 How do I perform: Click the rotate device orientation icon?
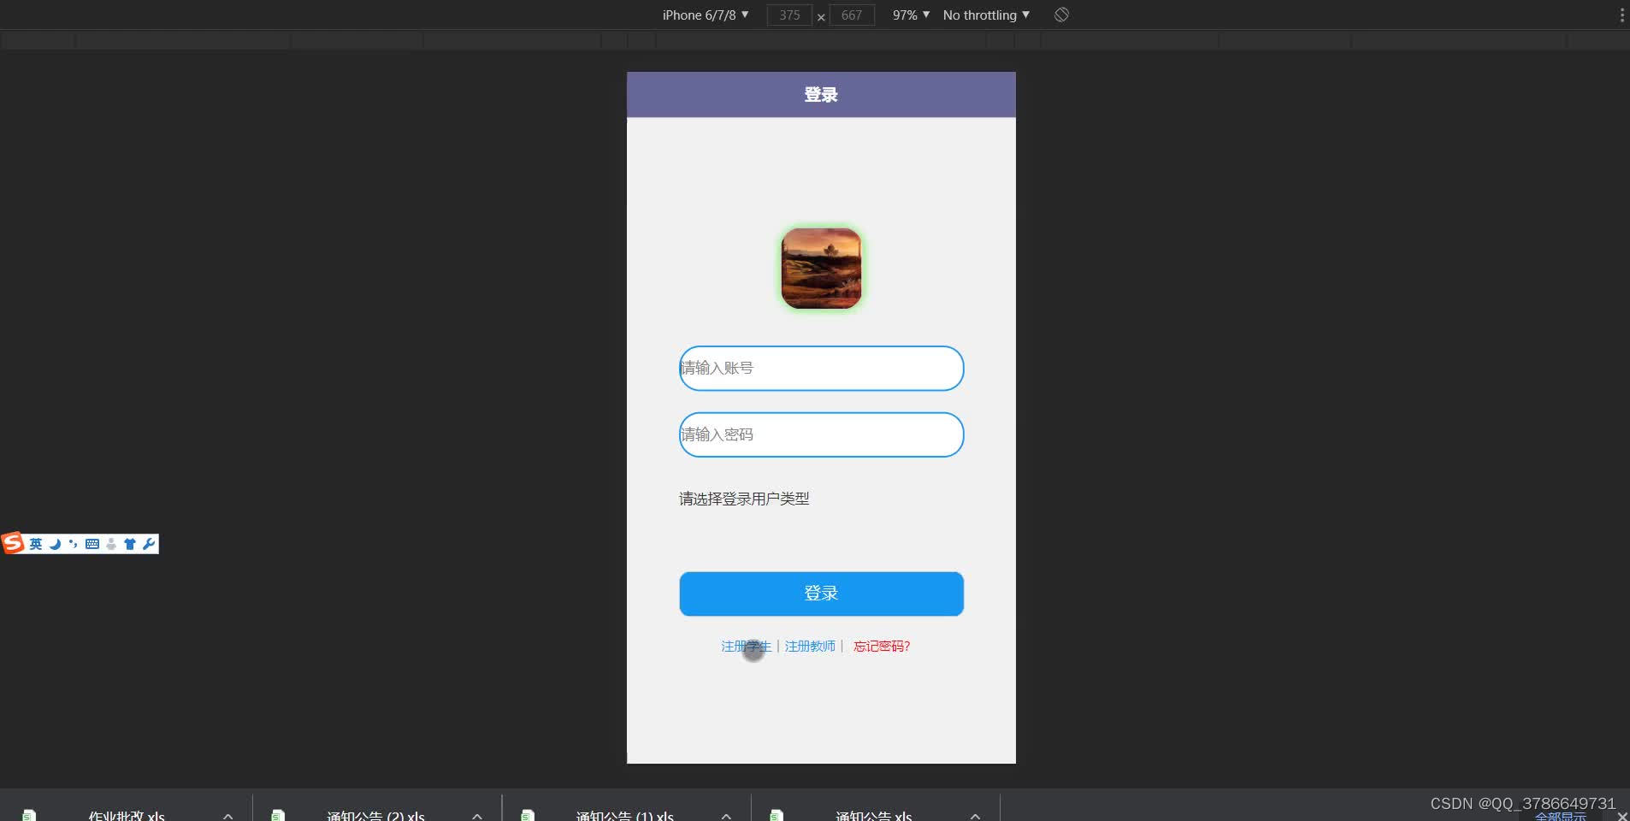click(1061, 15)
